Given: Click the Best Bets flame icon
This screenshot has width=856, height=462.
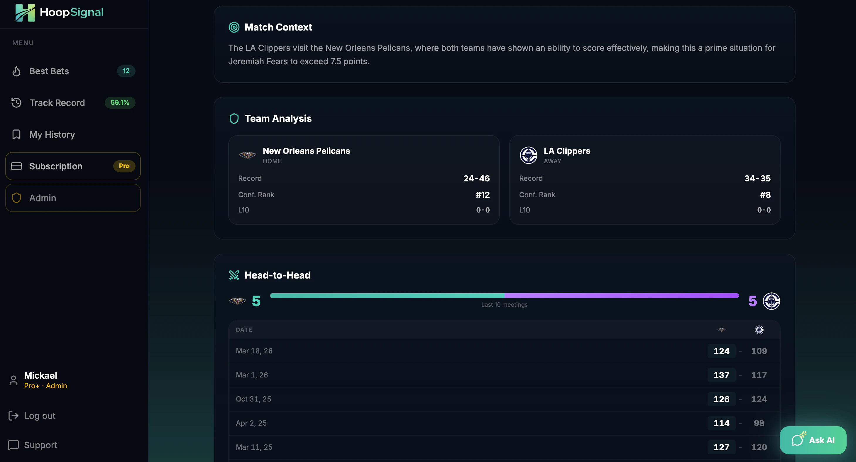Looking at the screenshot, I should (16, 71).
